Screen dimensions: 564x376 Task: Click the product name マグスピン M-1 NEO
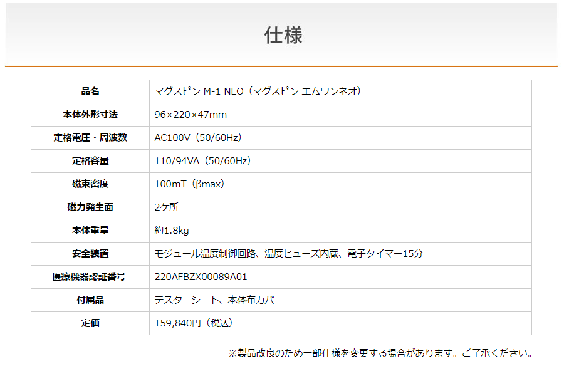pos(258,91)
